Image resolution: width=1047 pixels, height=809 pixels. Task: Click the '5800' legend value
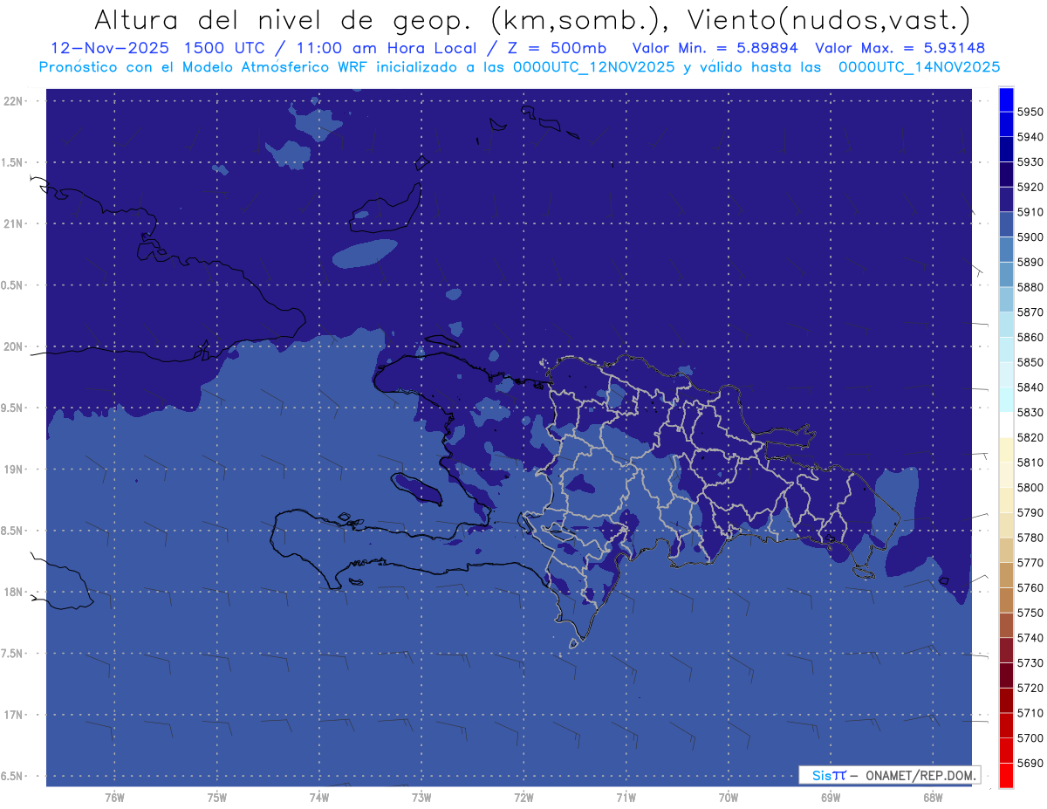point(1030,487)
